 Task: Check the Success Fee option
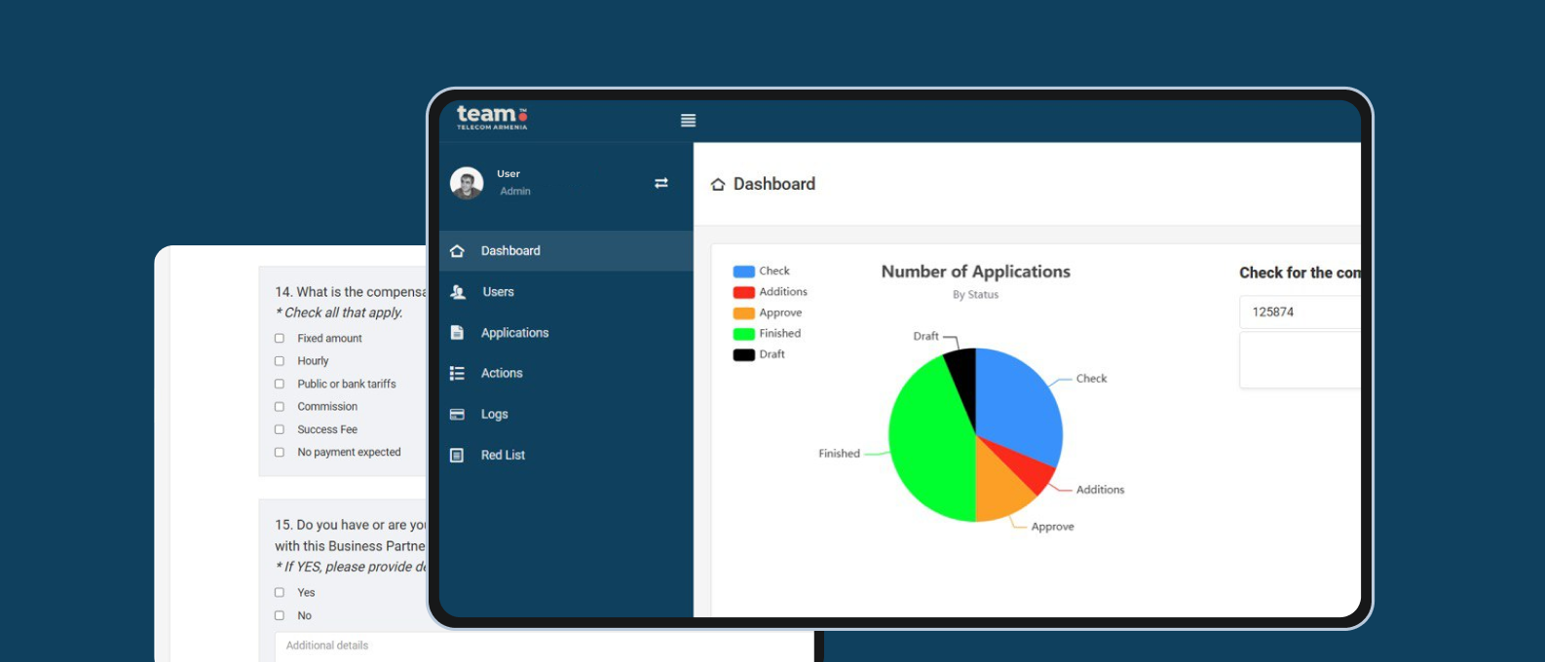(x=280, y=430)
